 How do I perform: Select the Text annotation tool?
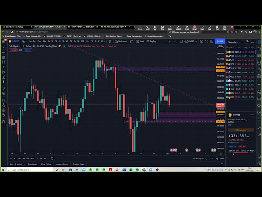[x=3, y=67]
